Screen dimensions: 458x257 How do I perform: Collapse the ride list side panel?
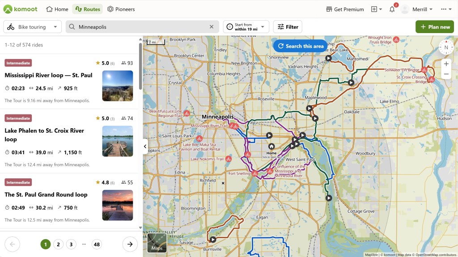[x=145, y=146]
